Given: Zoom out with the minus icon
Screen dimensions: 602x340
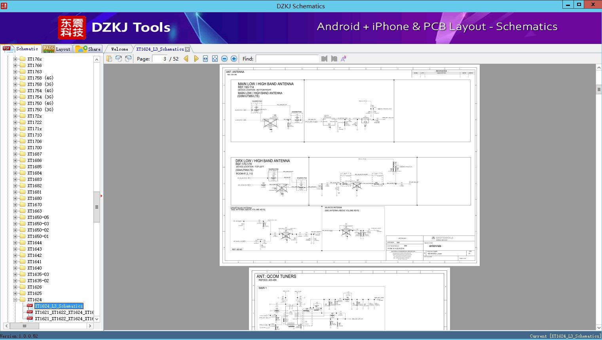Looking at the screenshot, I should [224, 59].
